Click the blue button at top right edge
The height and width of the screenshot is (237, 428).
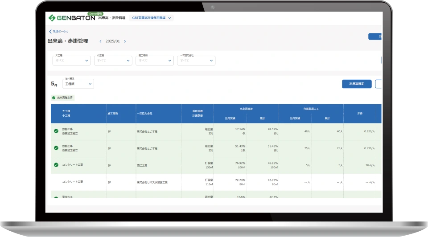coord(375,37)
